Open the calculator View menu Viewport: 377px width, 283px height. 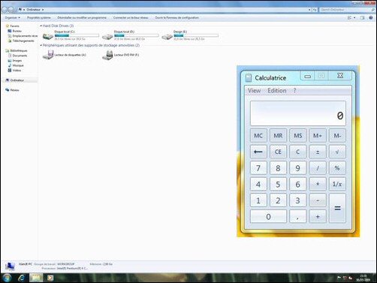coord(254,91)
